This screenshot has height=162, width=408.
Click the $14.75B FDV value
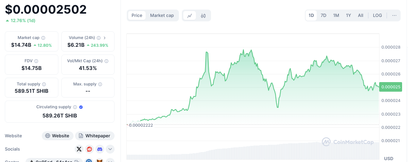32,68
